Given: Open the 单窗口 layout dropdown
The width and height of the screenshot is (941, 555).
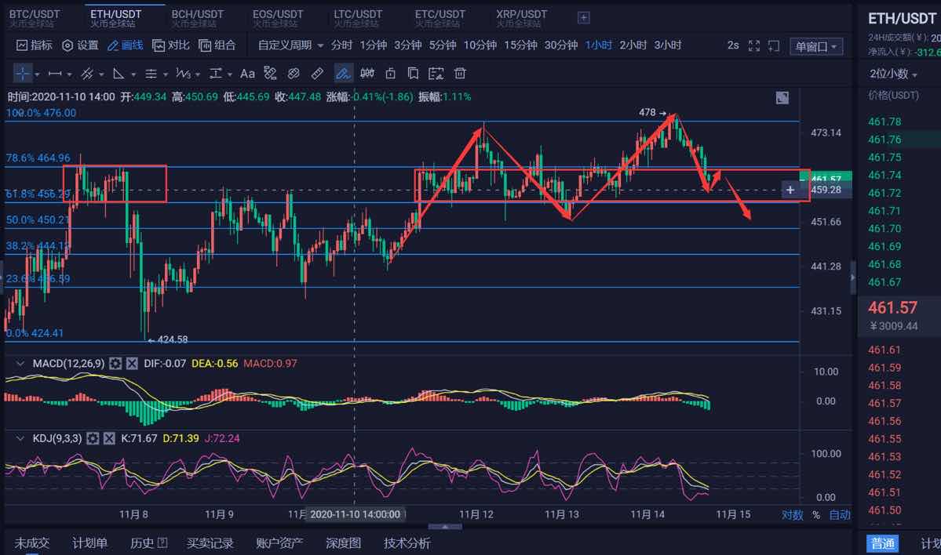Looking at the screenshot, I should (x=816, y=46).
